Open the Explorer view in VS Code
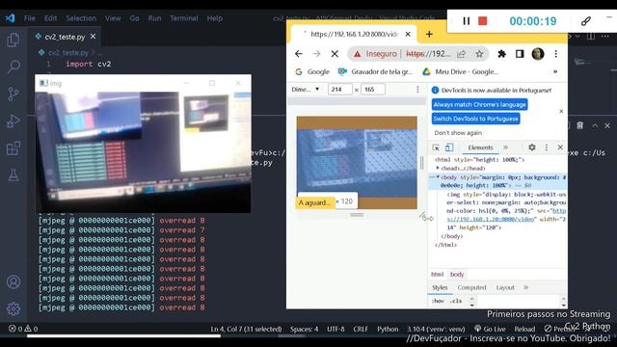Screen dimensions: 617x347 pyautogui.click(x=13, y=40)
